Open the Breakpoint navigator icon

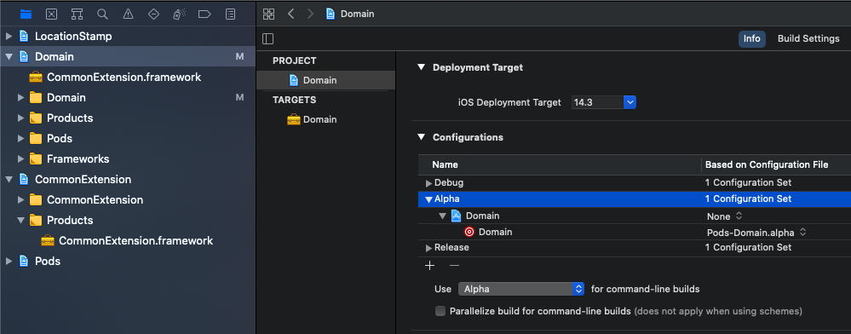pos(204,14)
